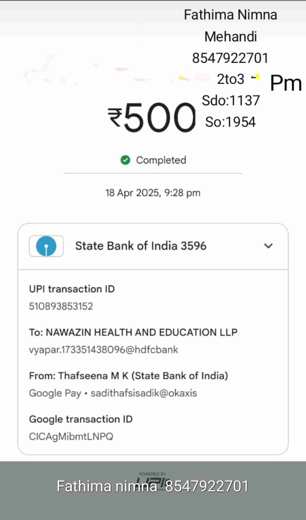Open State Bank of India 3596 row
The width and height of the screenshot is (306, 520).
pos(141,246)
